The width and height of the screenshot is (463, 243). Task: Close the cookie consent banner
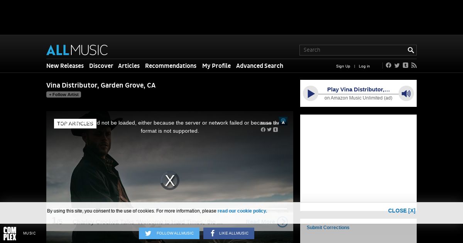(x=402, y=211)
